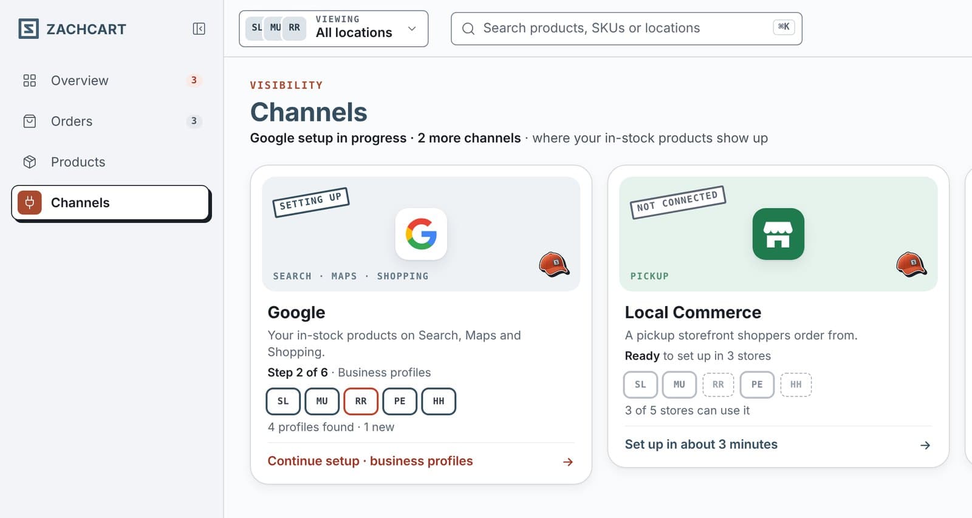This screenshot has width=972, height=518.
Task: Click the Google logo icon
Action: [x=421, y=234]
